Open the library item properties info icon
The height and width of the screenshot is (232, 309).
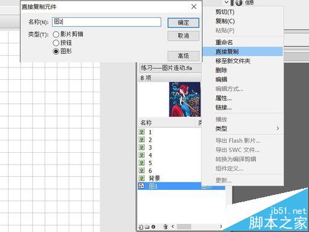click(153, 227)
